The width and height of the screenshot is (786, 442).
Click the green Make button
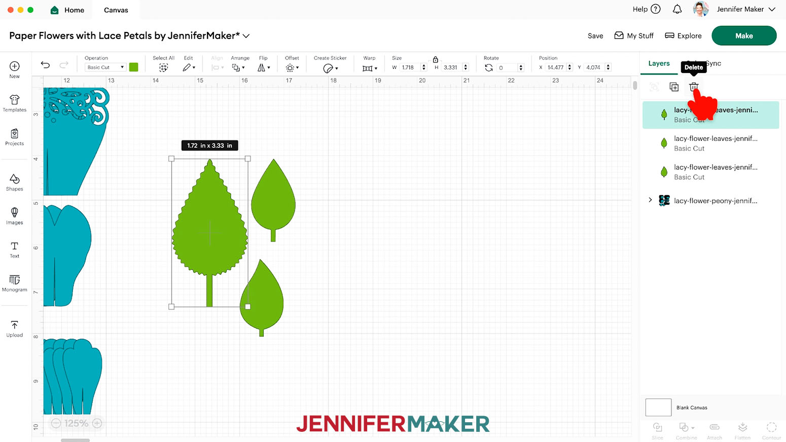click(x=744, y=35)
